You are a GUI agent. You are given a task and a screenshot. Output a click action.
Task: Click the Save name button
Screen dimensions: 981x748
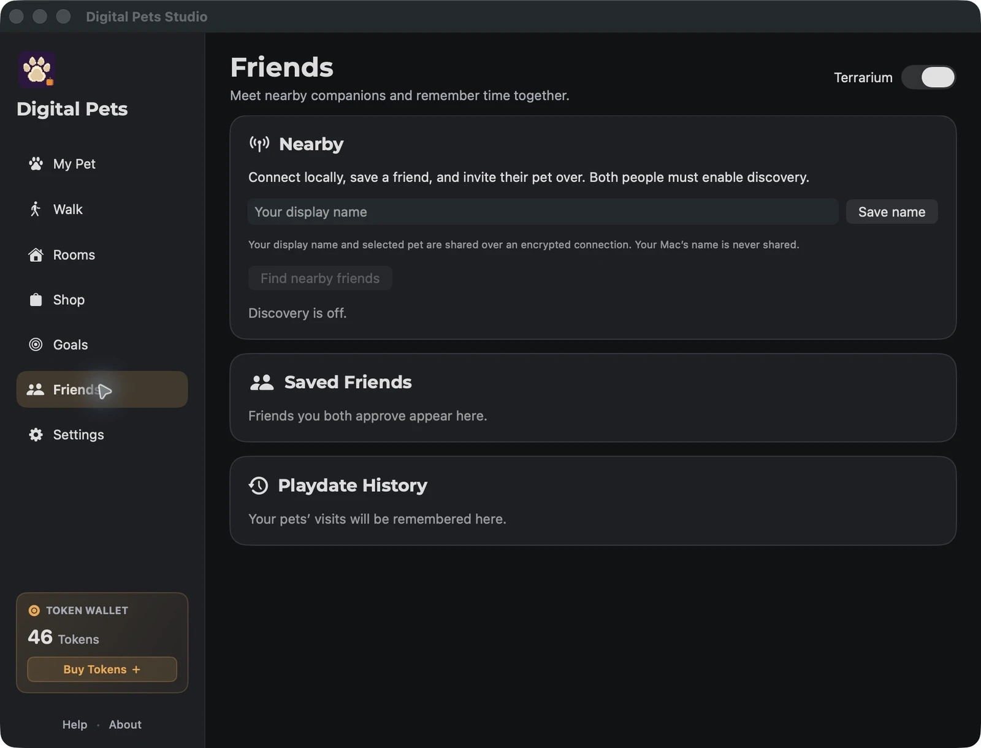tap(891, 212)
